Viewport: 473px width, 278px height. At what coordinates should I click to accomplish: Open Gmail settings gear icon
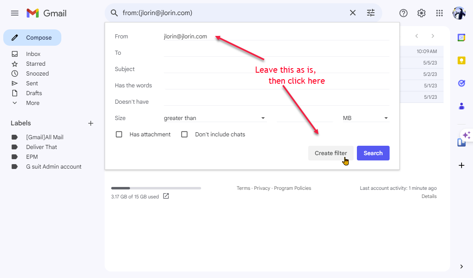[421, 13]
